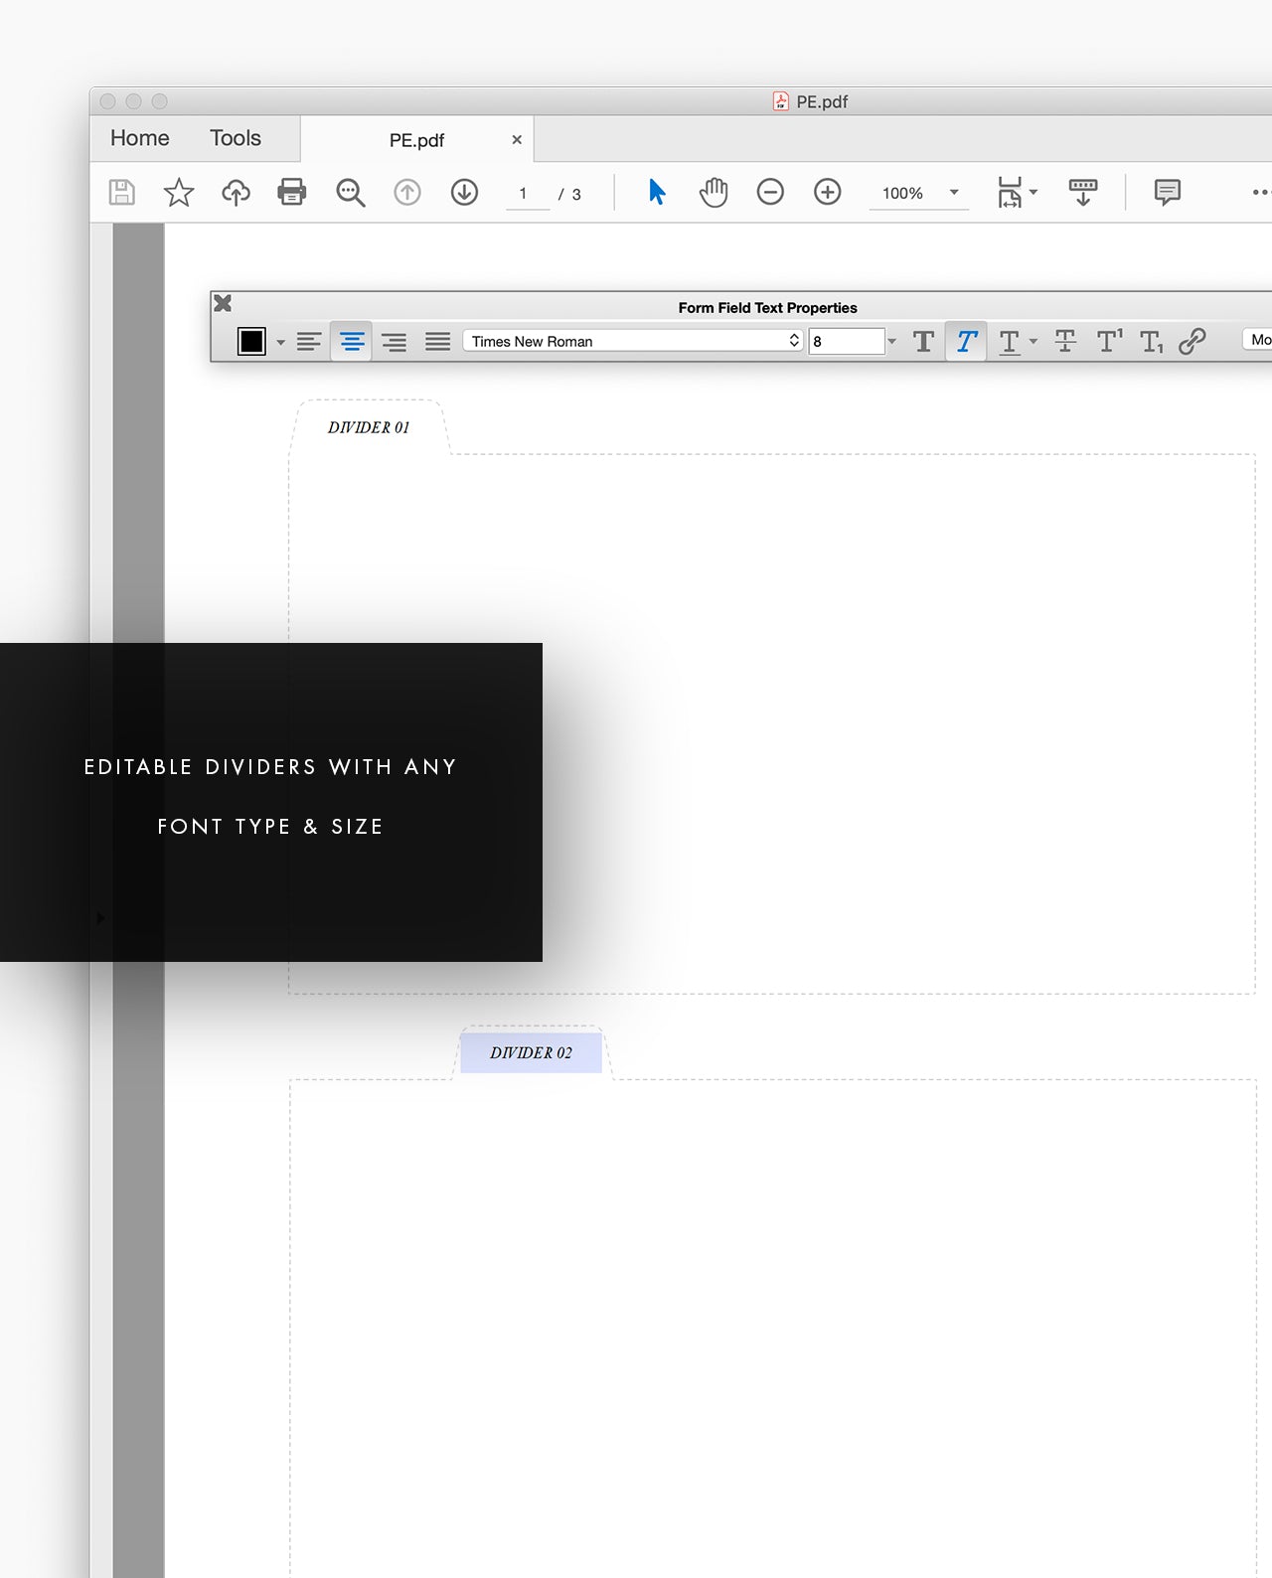Zoom out using the minus icon
Screen dimensions: 1272x1578
pos(770,192)
